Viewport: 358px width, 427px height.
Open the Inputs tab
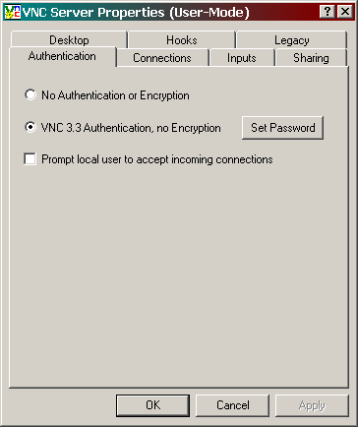coord(242,58)
